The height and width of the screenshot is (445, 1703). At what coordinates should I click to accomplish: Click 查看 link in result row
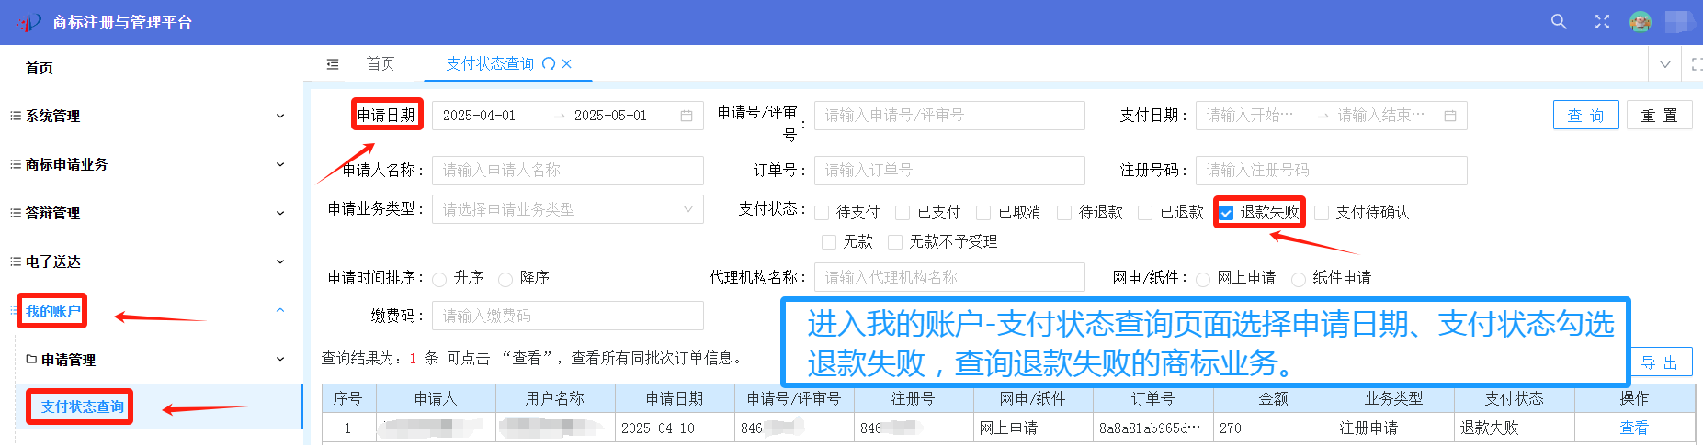coord(1633,428)
